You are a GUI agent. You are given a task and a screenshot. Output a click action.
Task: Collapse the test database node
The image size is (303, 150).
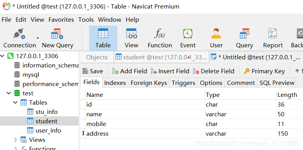[9, 93]
